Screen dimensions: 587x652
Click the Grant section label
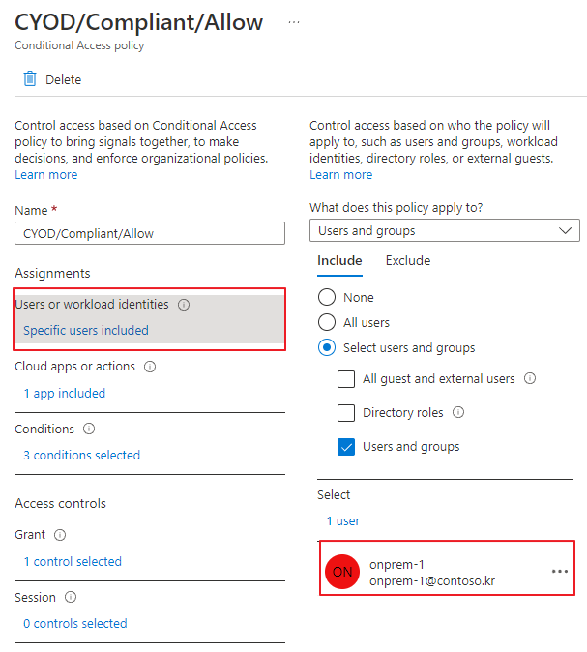pyautogui.click(x=30, y=535)
